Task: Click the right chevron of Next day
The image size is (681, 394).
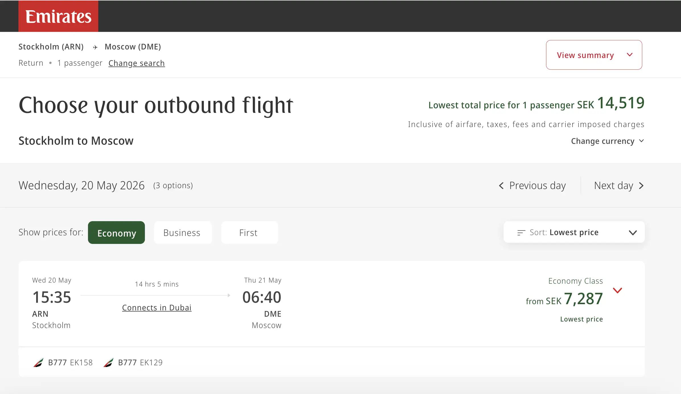Action: pos(641,186)
